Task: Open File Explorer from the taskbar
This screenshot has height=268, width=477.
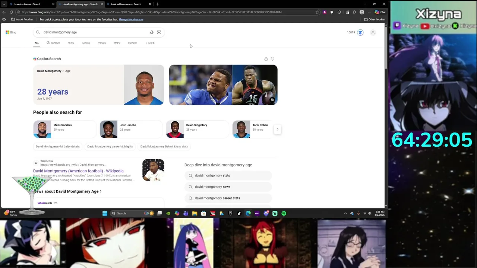Action: (x=195, y=213)
